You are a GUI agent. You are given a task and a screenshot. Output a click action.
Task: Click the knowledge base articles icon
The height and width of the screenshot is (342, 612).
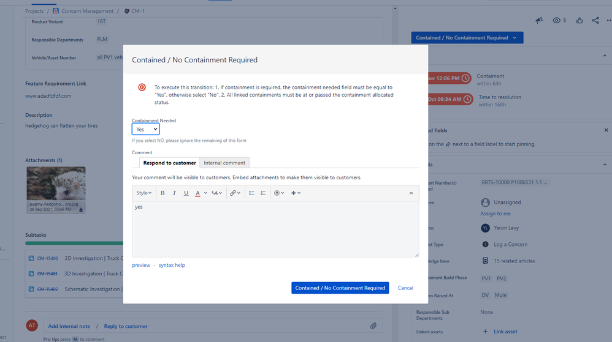point(485,261)
